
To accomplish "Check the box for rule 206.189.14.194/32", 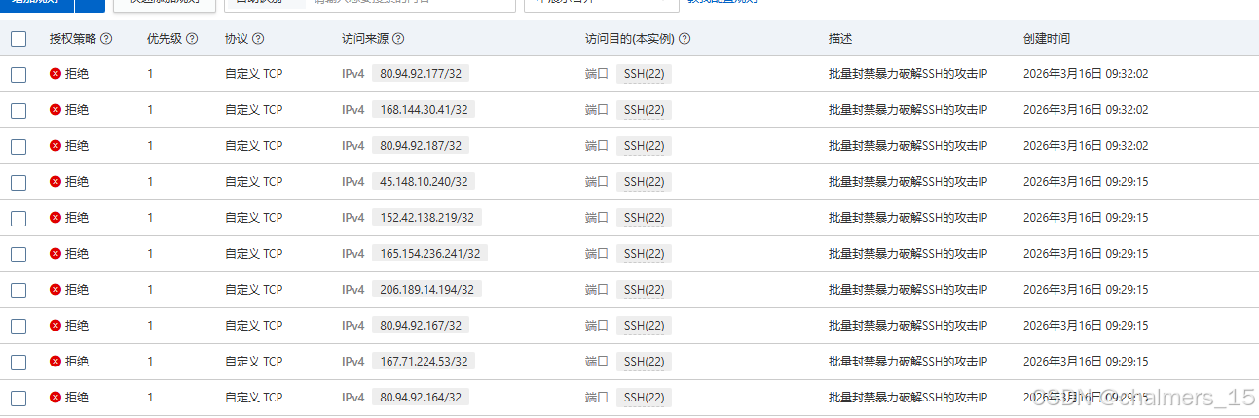I will (19, 291).
